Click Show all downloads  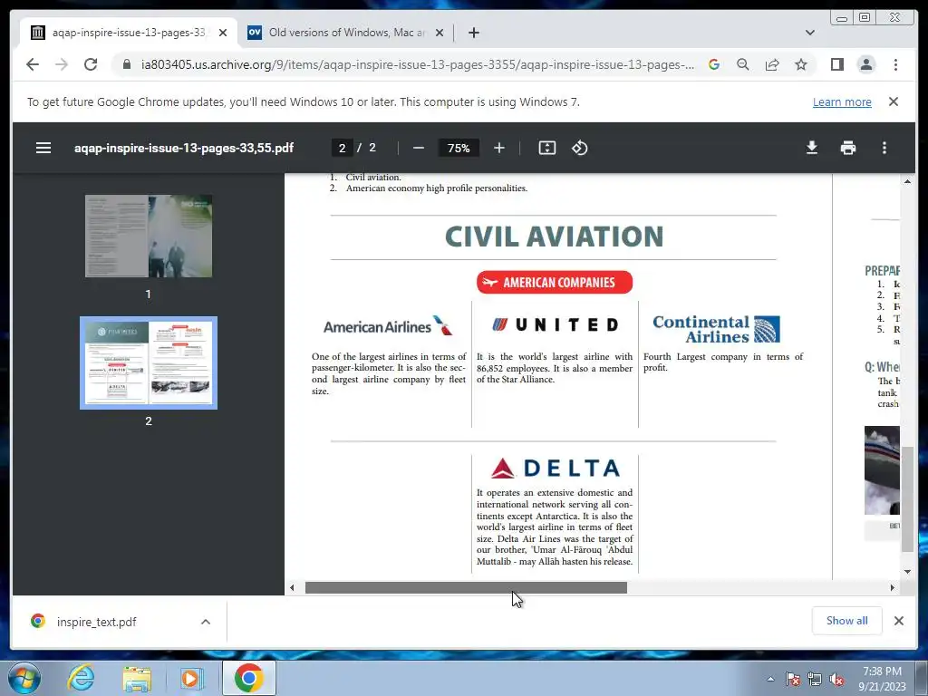[x=846, y=620]
